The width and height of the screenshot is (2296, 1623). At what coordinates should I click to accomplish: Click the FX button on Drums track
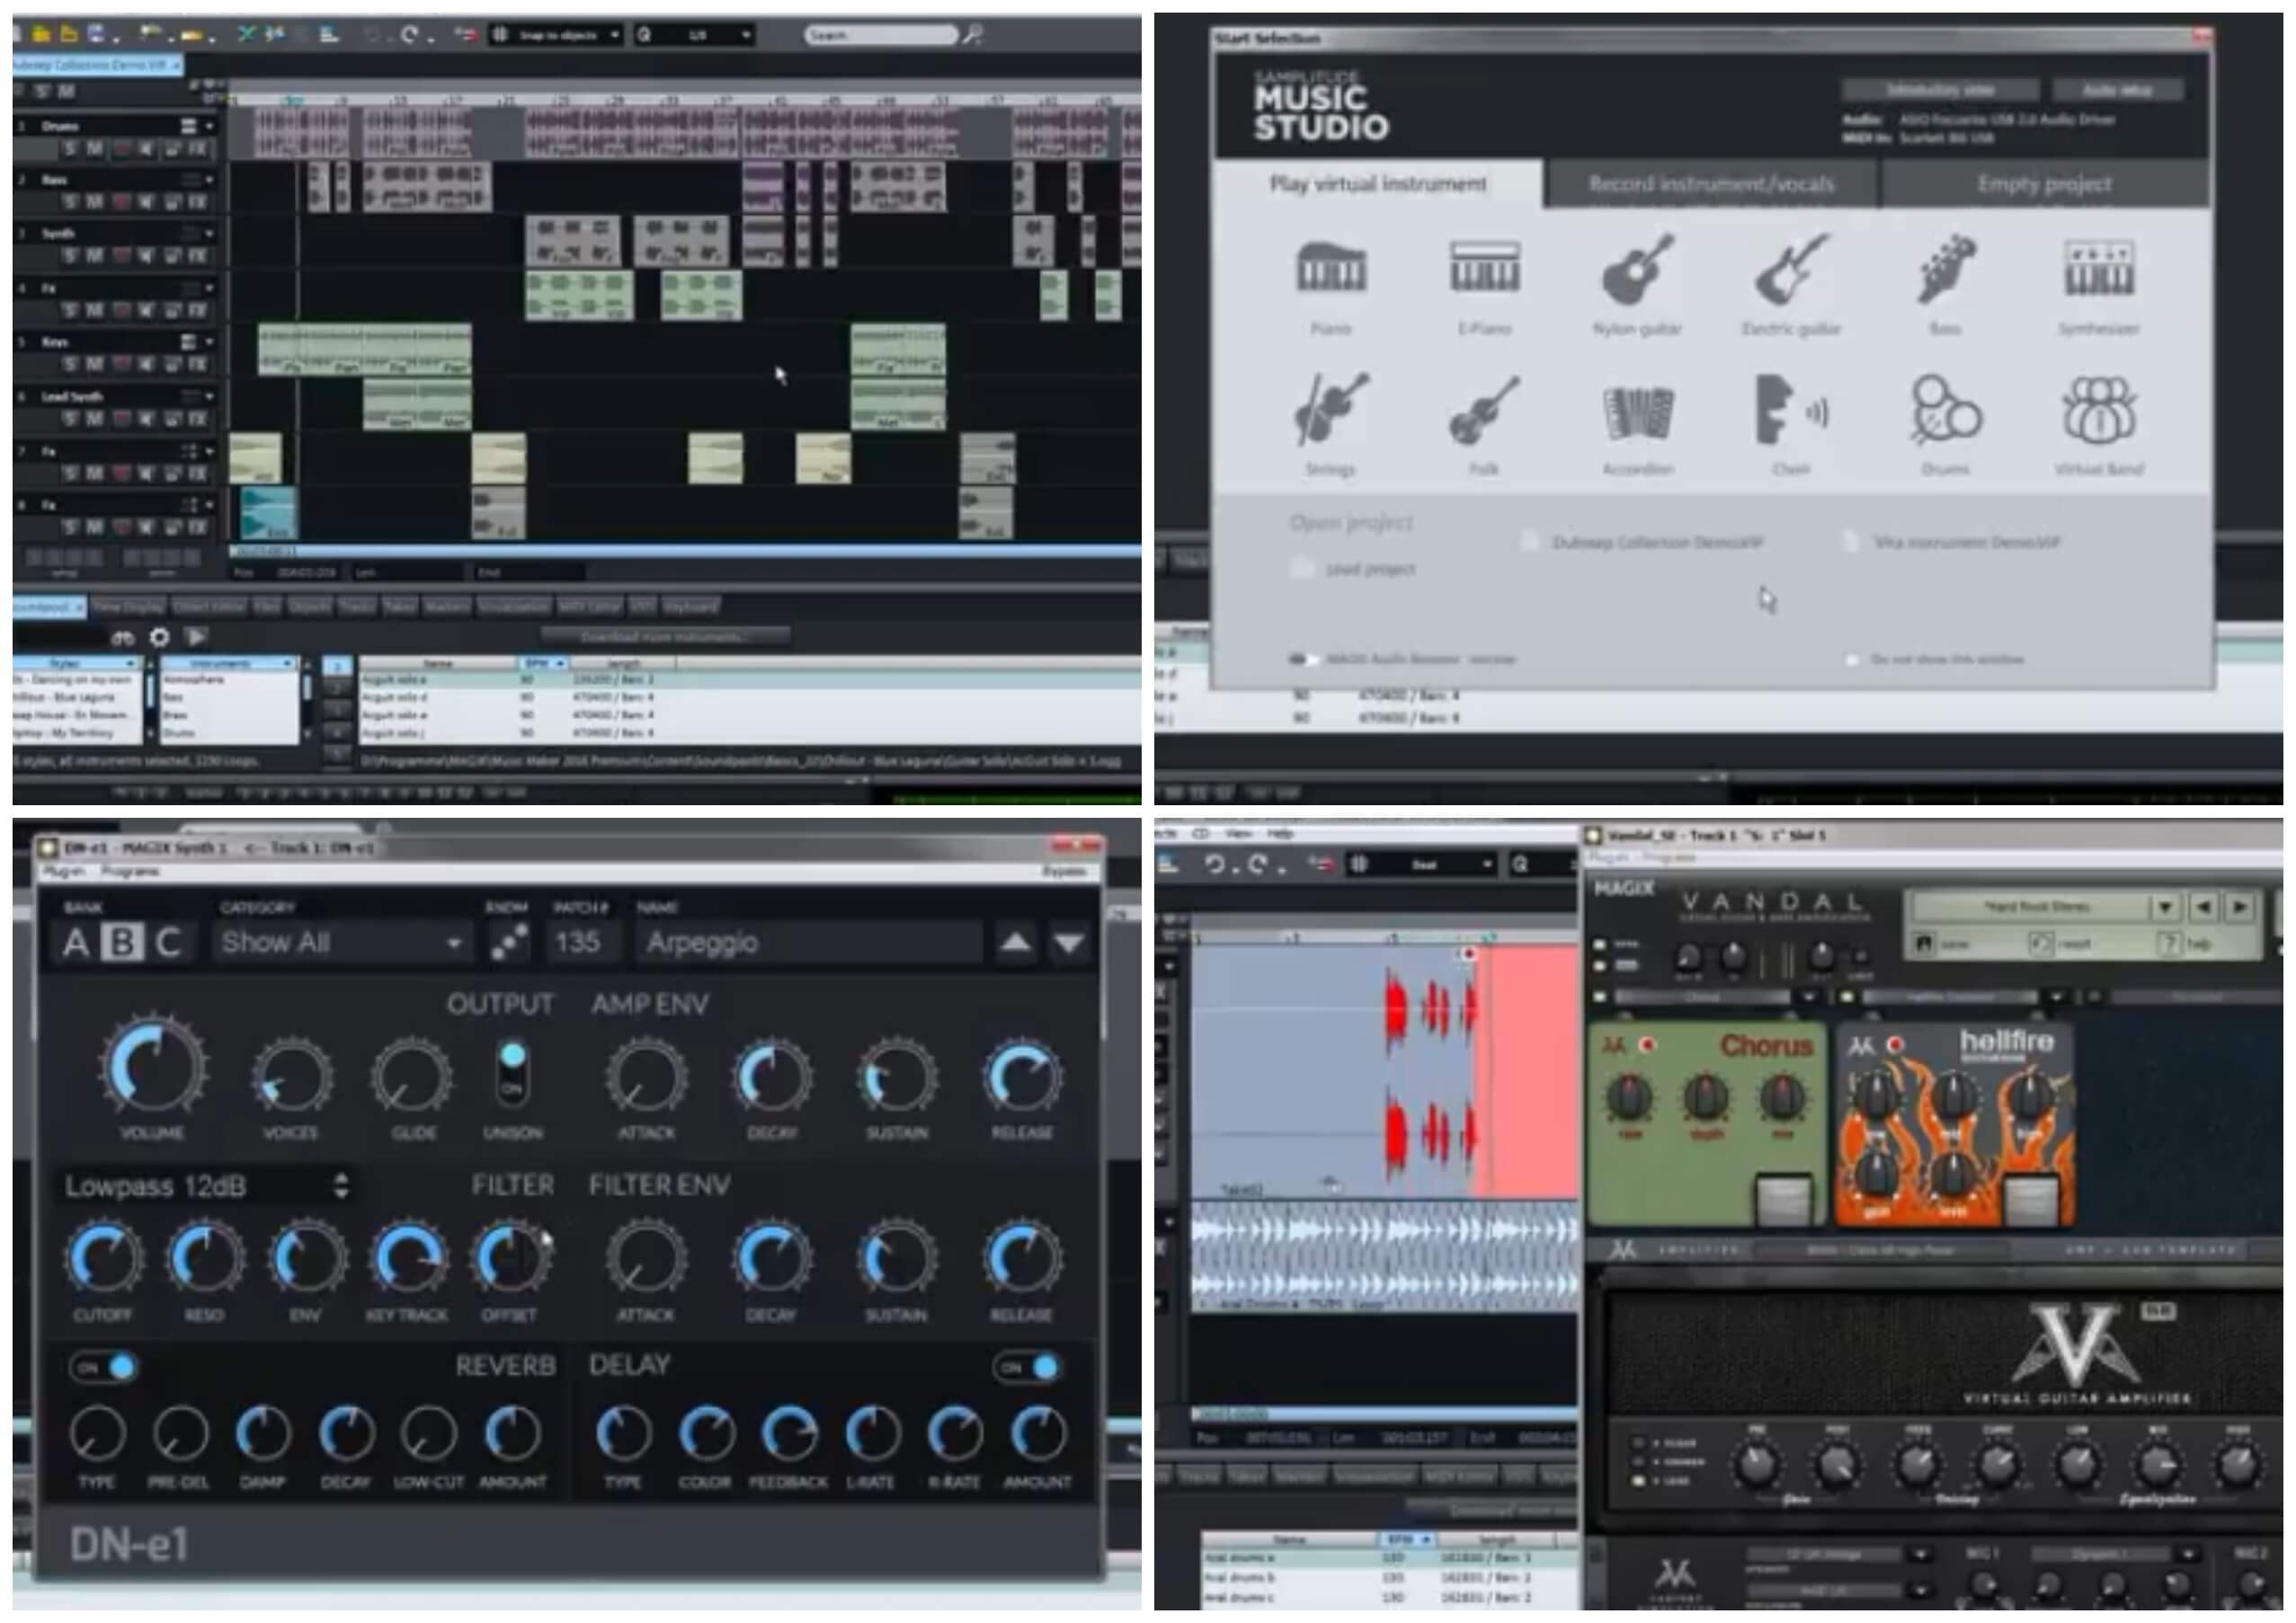coord(198,150)
